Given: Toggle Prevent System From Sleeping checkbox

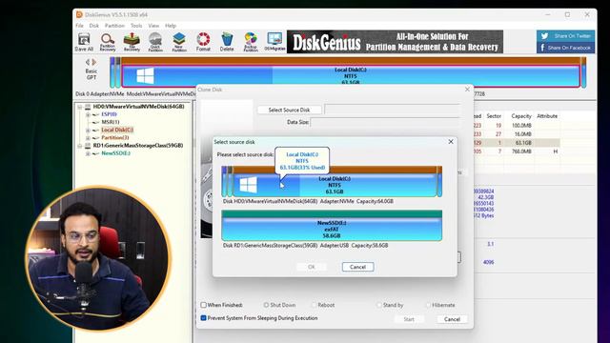Looking at the screenshot, I should point(203,318).
